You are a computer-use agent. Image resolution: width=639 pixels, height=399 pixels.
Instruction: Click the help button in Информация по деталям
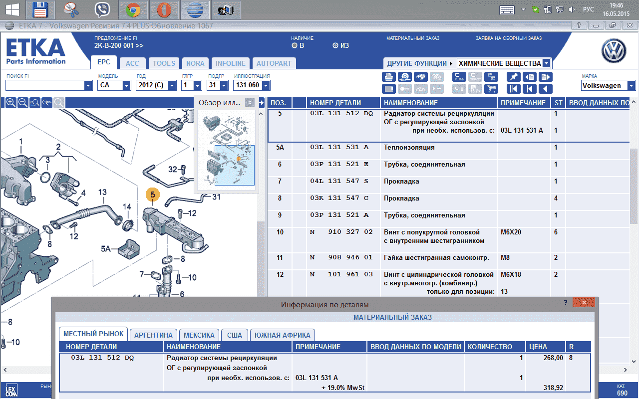(566, 302)
